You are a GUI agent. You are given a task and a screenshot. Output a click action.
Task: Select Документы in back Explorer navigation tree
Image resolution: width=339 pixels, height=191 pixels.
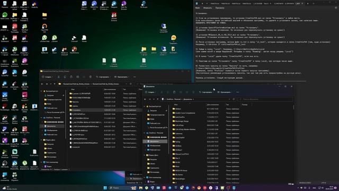tap(52, 126)
